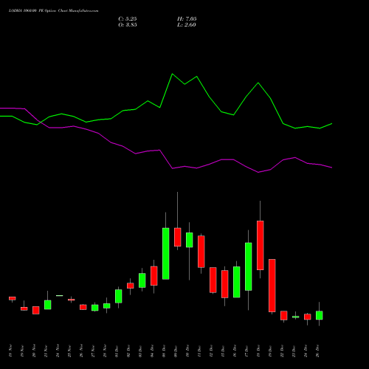Select the red candle for 18 Dec

tap(261, 245)
